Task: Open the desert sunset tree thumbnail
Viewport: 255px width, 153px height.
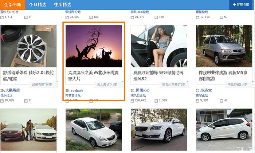Action: [x=94, y=46]
